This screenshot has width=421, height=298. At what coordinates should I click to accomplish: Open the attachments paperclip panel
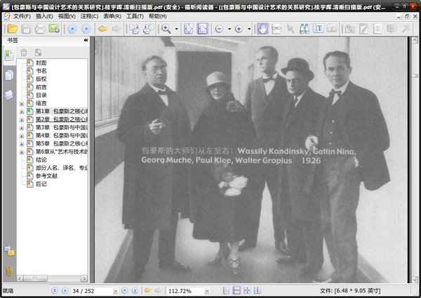point(9,271)
